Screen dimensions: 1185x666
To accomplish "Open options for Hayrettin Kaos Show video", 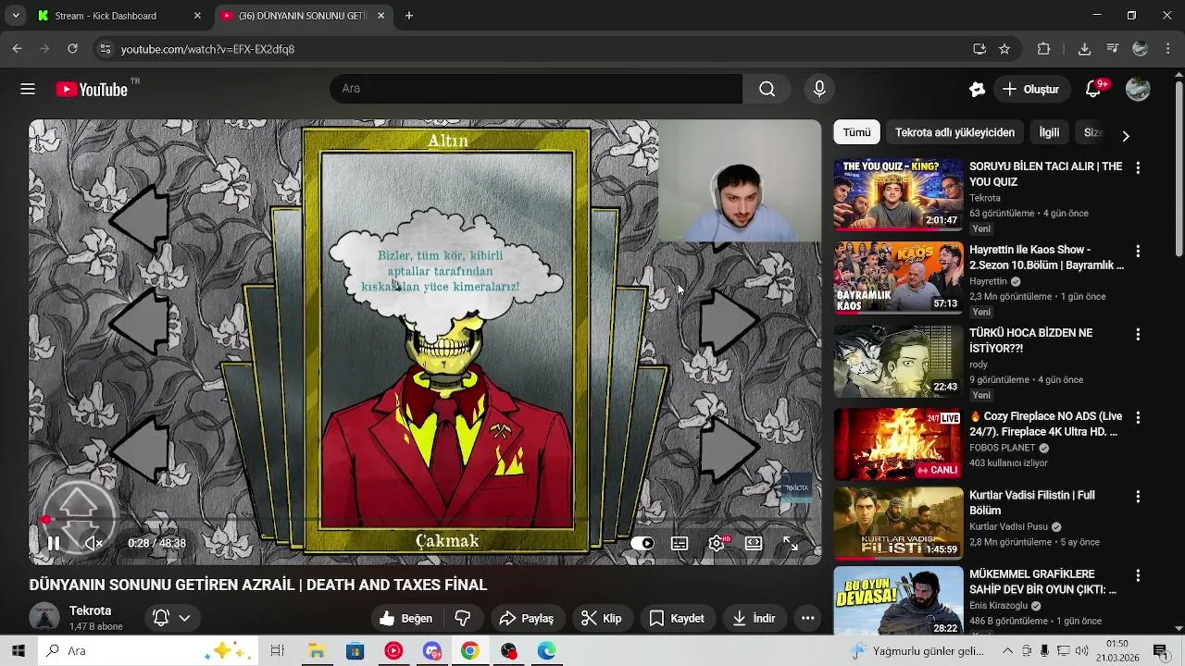I will 1138,251.
